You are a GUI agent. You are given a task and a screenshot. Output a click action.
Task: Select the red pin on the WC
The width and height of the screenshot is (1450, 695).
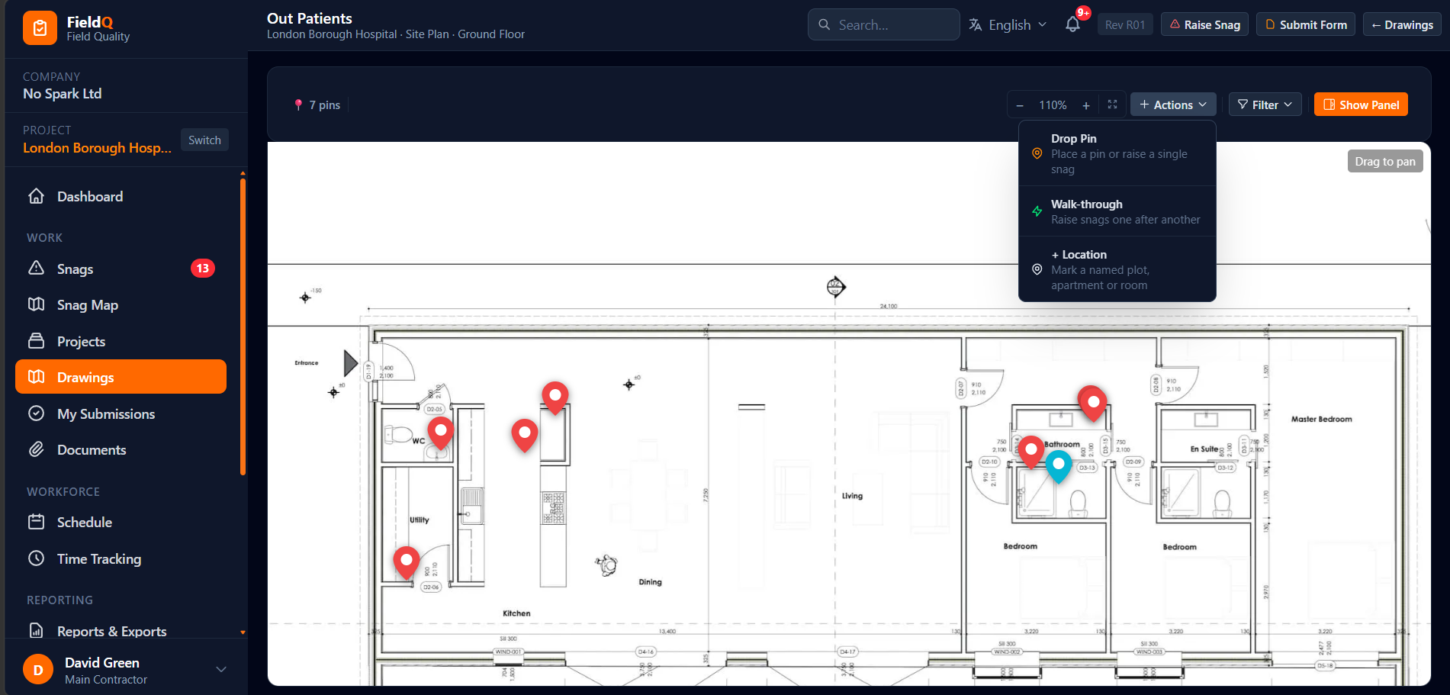pyautogui.click(x=440, y=432)
